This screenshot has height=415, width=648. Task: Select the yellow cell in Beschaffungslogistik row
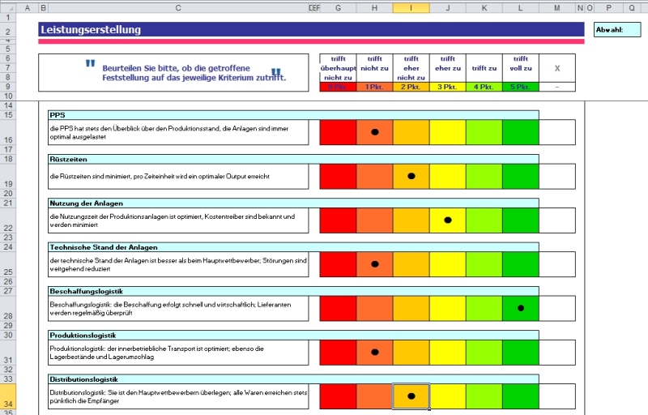447,308
